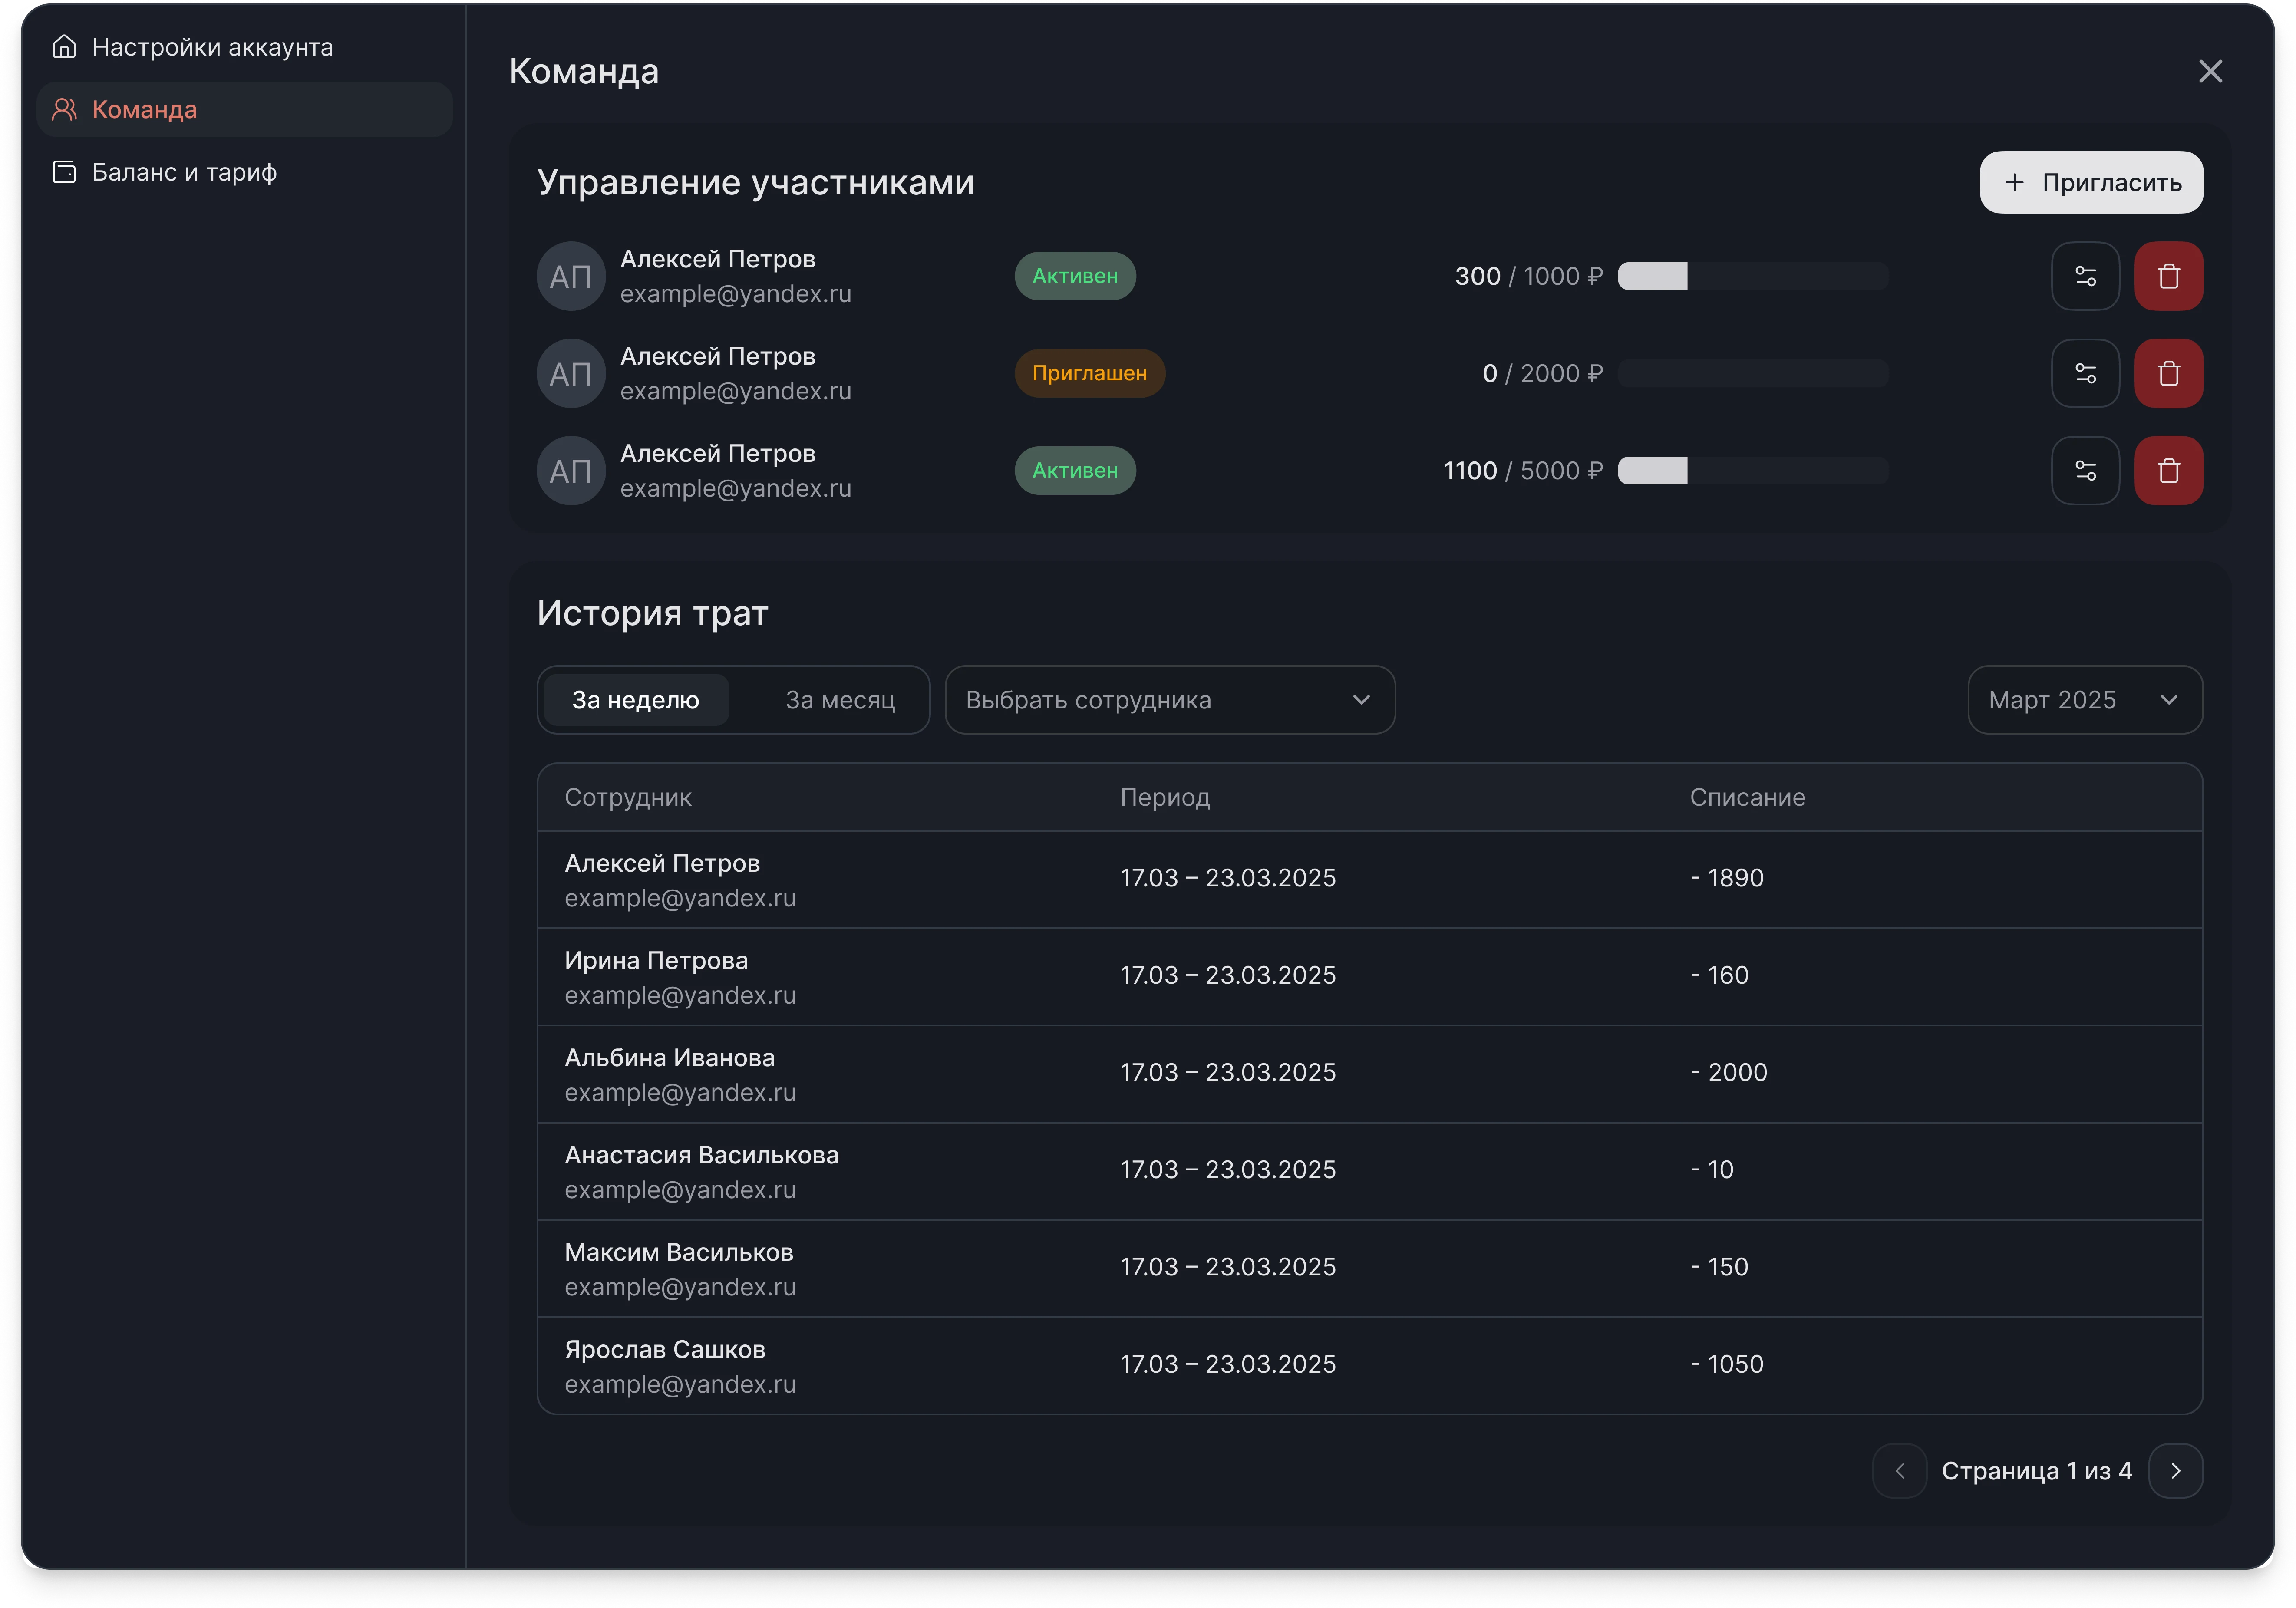Click the 0 / 2000 ₽ progress bar

tap(1752, 373)
